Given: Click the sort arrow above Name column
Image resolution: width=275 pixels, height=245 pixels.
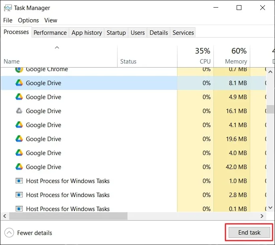Looking at the screenshot, I should [57, 48].
